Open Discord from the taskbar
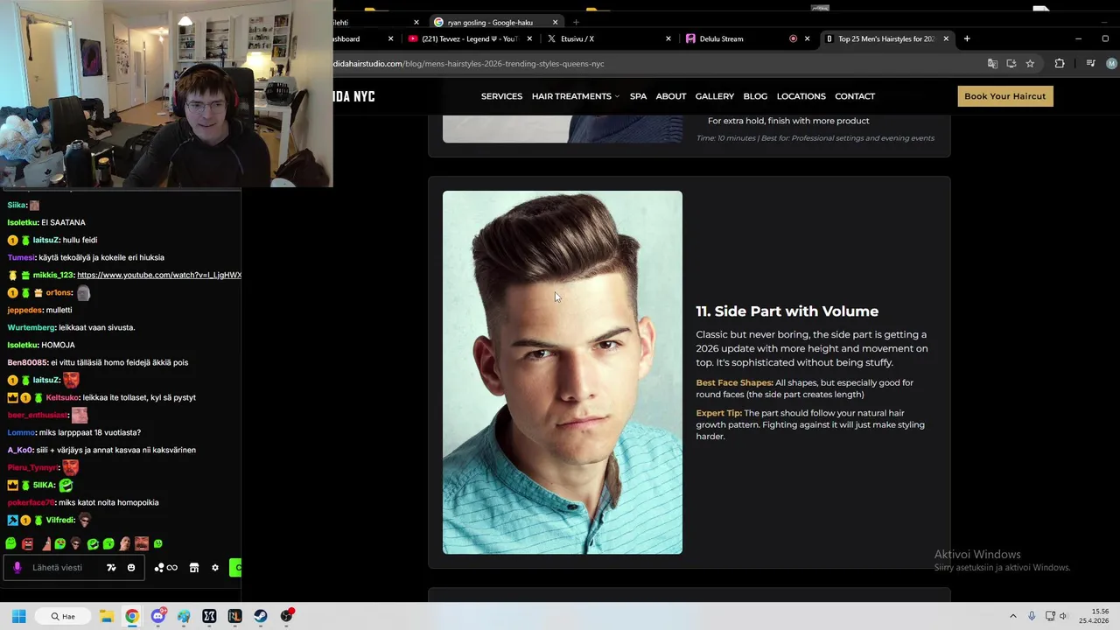 pos(158,616)
